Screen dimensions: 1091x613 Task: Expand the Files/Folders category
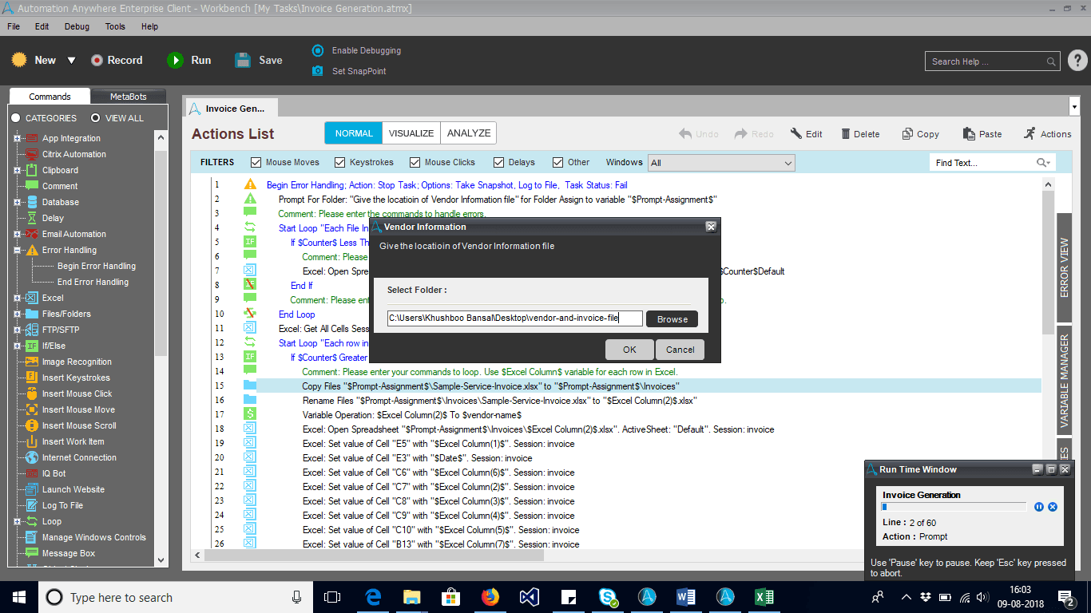pos(17,314)
